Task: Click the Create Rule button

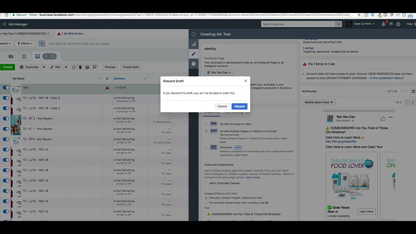Action: (x=131, y=67)
